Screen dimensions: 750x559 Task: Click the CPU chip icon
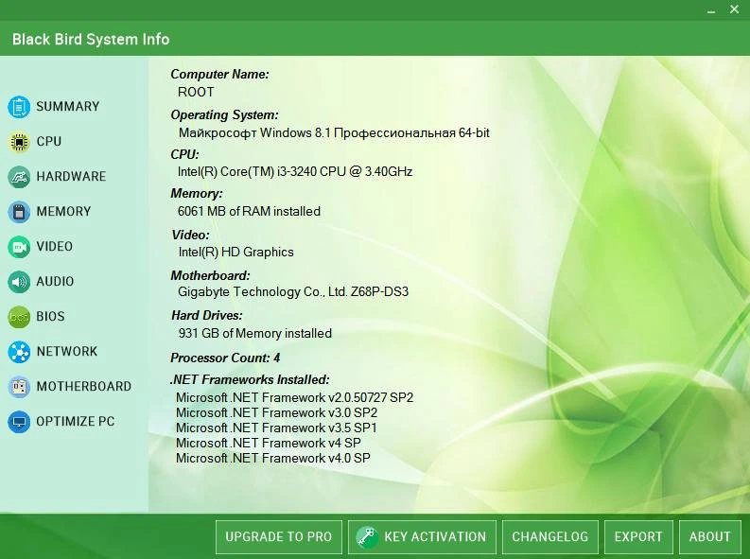[x=19, y=142]
